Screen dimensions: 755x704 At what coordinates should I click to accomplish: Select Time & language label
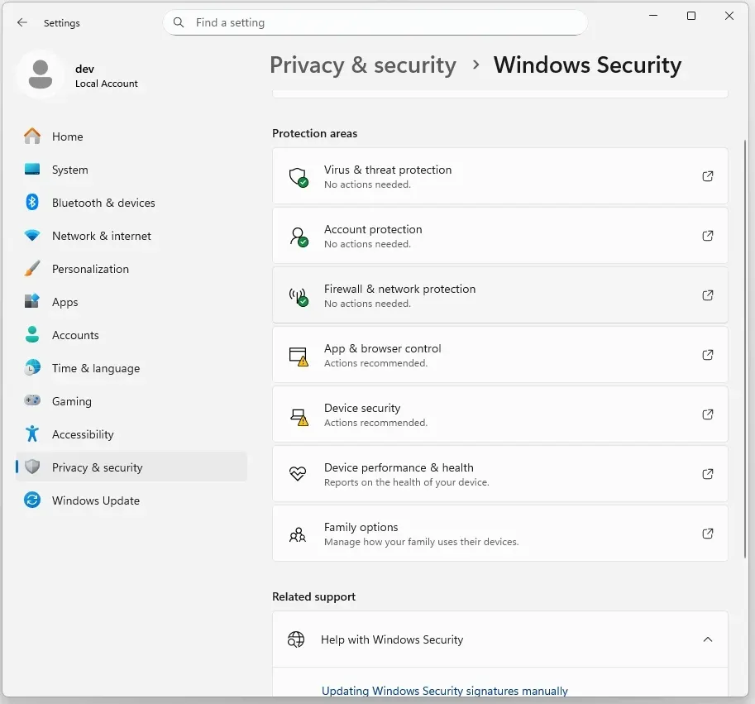(x=96, y=368)
